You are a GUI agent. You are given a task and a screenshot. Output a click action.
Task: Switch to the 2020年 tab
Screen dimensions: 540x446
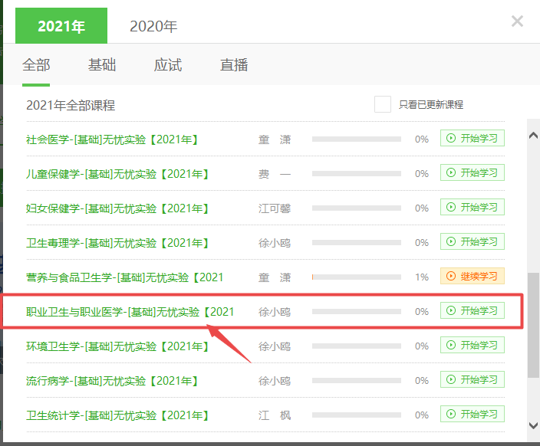(x=153, y=26)
